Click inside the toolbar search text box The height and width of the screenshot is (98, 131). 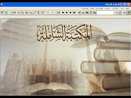pos(105,13)
